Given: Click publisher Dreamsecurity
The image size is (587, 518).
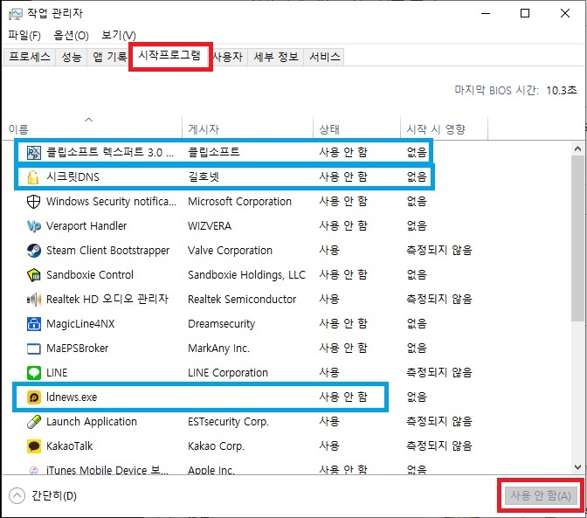Looking at the screenshot, I should pos(222,324).
